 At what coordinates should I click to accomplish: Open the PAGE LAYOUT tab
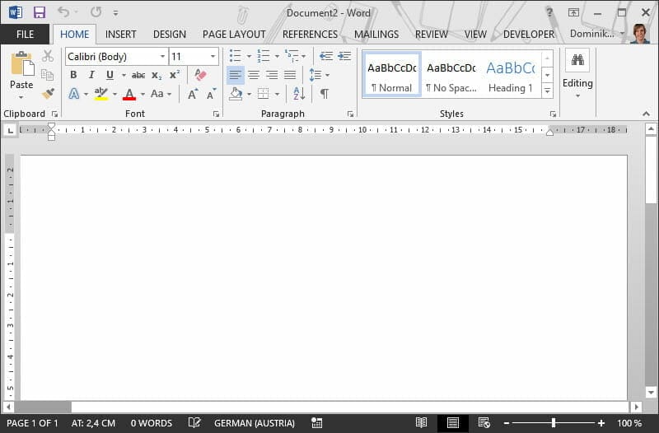point(234,35)
